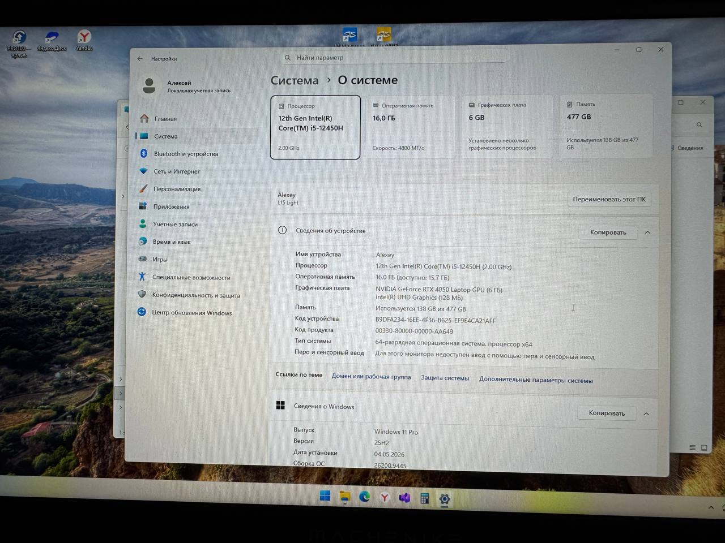The height and width of the screenshot is (543, 725).
Task: Click the Время и язык globe icon
Action: click(143, 242)
